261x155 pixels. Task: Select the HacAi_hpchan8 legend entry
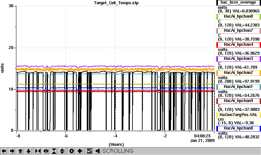click(238, 17)
